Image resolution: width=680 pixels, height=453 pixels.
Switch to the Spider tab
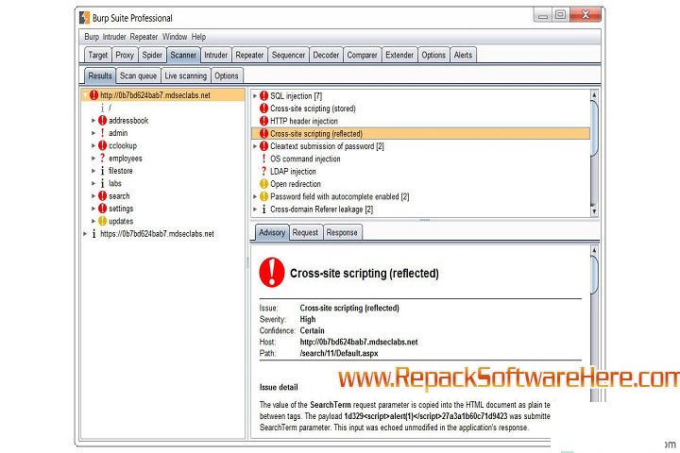coord(152,55)
